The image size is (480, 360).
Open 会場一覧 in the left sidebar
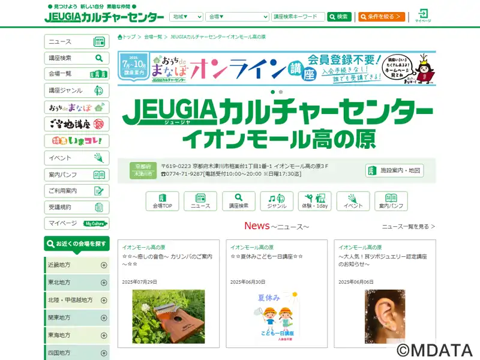pos(77,74)
